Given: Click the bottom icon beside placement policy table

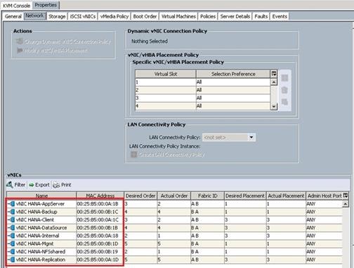Looking at the screenshot, I should coord(284,102).
